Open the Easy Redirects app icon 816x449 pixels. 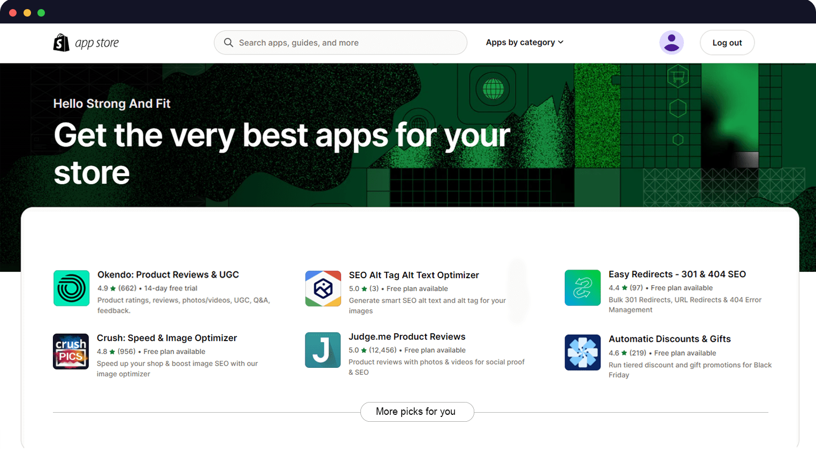(583, 288)
